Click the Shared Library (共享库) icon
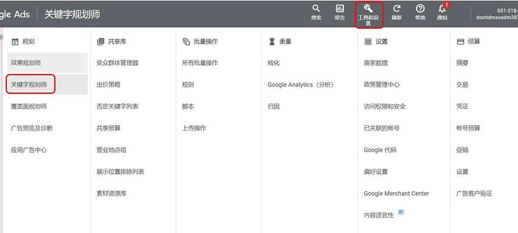518x233 pixels. 100,41
